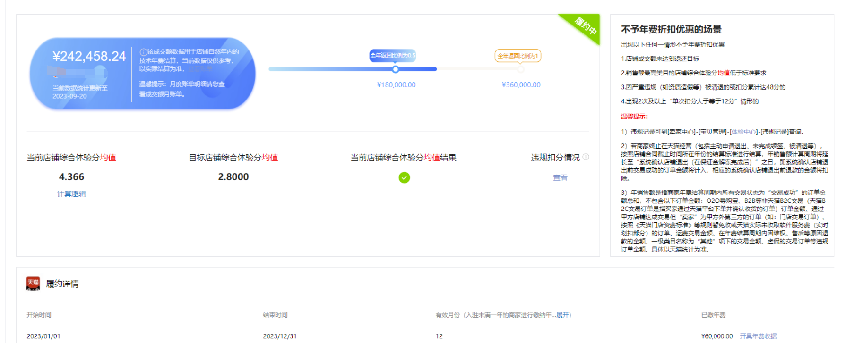Click the green checkmark result icon
Screen dimensions: 863x343
(404, 177)
